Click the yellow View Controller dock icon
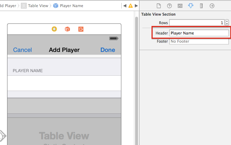 (54, 29)
